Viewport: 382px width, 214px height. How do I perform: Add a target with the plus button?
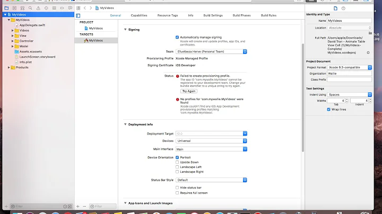[x=77, y=206]
